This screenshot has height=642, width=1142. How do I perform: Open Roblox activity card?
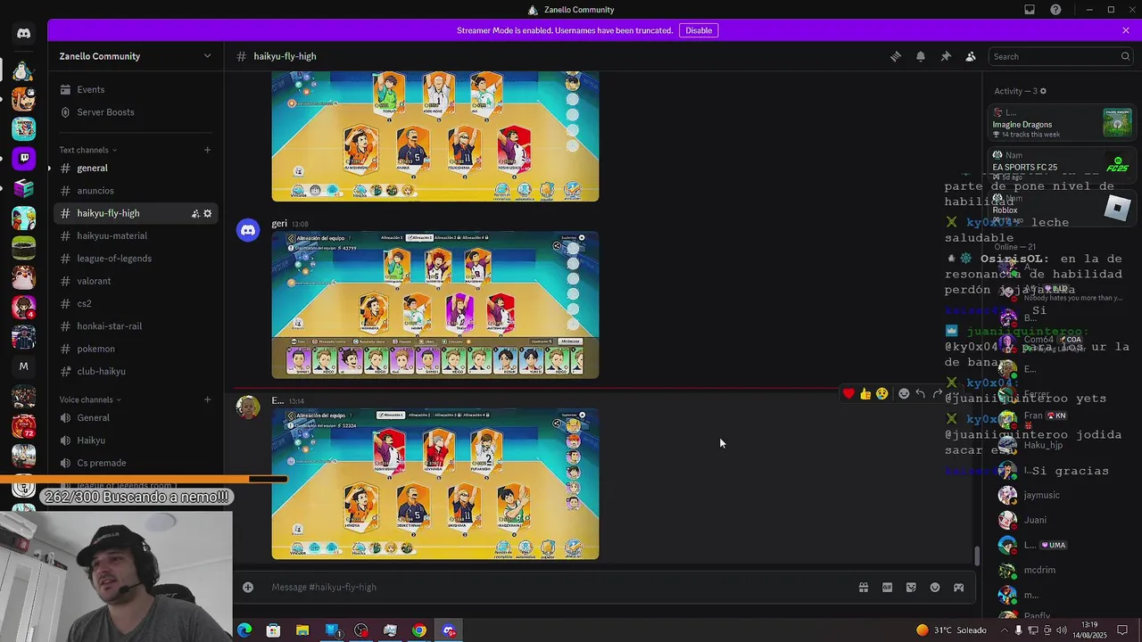pyautogui.click(x=1061, y=208)
